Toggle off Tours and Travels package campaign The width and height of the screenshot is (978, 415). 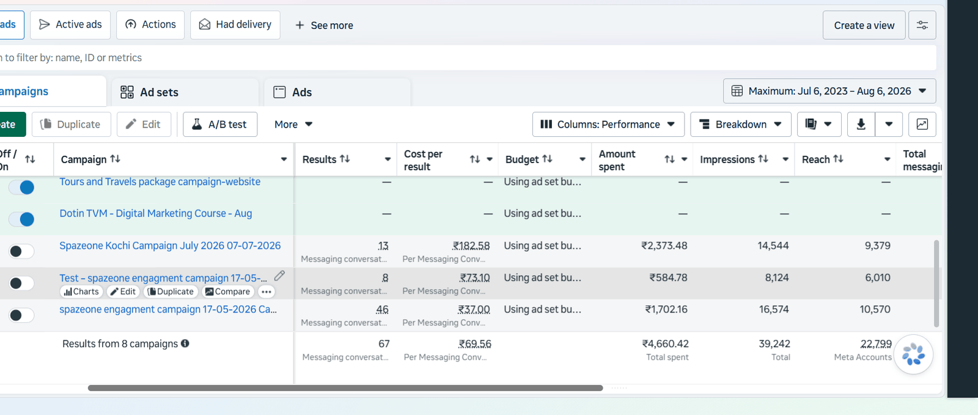[x=21, y=187]
